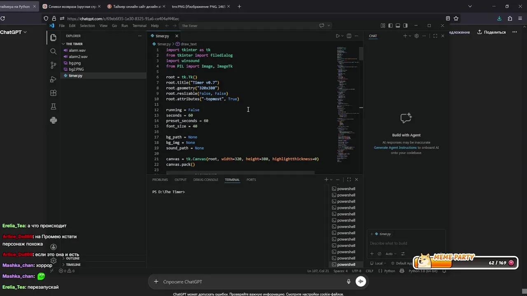This screenshot has height=296, width=527.
Task: Split the editor right
Action: (349, 36)
